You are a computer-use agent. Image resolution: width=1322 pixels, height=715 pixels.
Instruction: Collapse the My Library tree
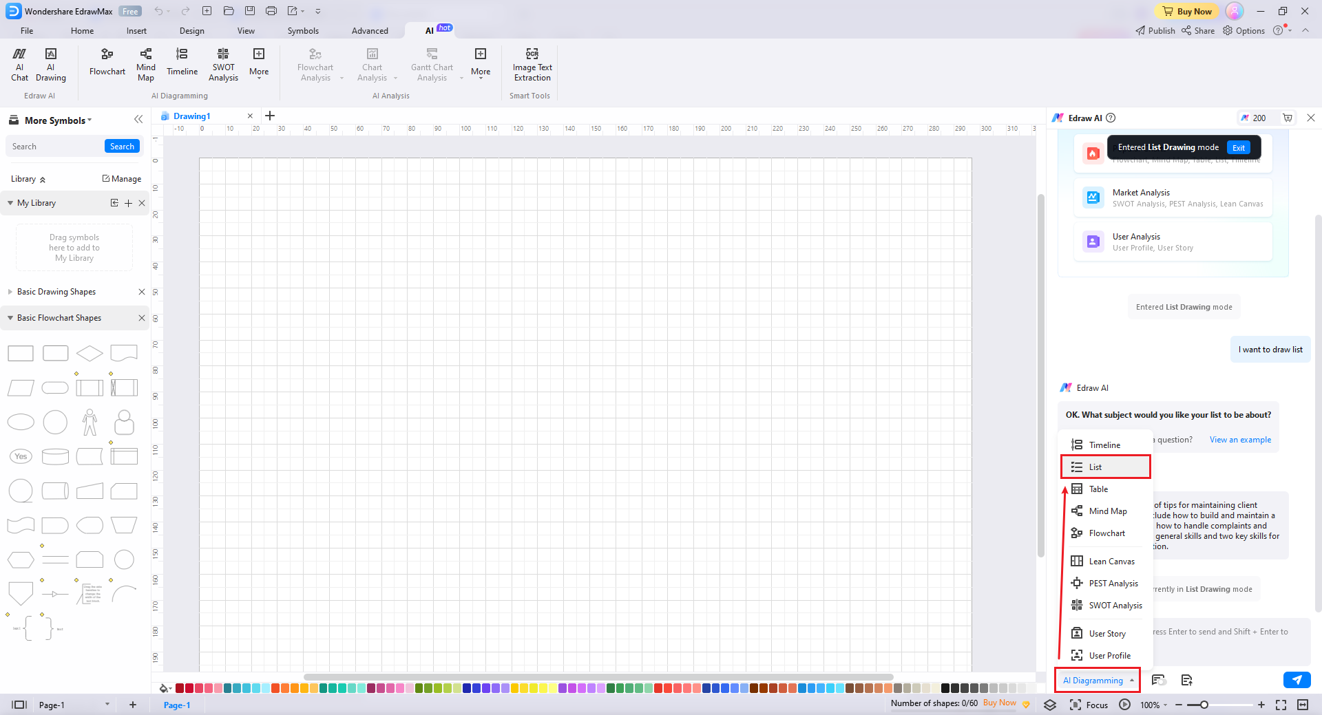click(x=10, y=203)
